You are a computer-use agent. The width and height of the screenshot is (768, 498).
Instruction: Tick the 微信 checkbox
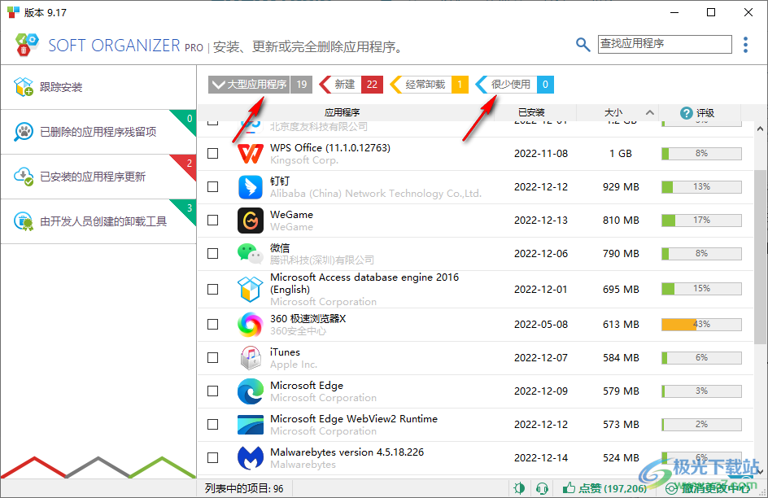212,253
